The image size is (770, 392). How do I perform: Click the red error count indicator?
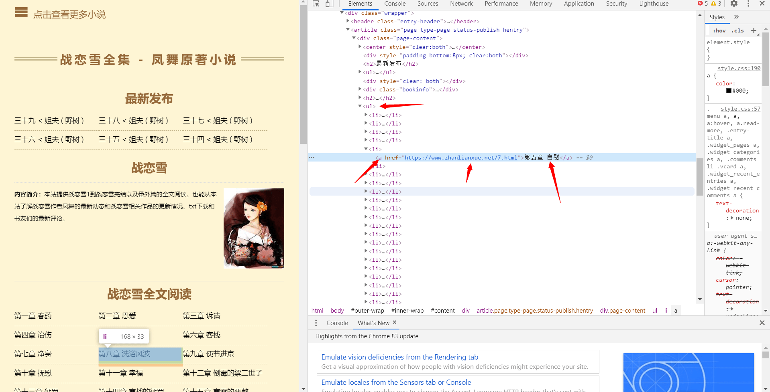[703, 4]
